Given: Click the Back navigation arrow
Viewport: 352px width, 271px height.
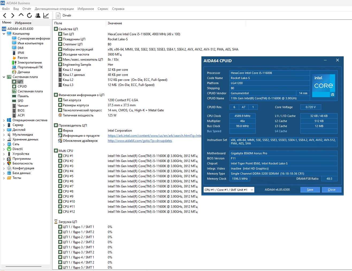Looking at the screenshot, I should click(5, 15).
